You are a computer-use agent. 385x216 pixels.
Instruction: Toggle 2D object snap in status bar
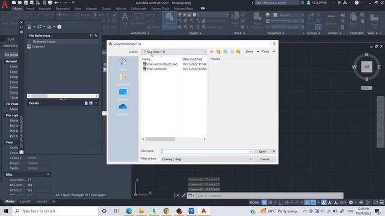(x=313, y=202)
